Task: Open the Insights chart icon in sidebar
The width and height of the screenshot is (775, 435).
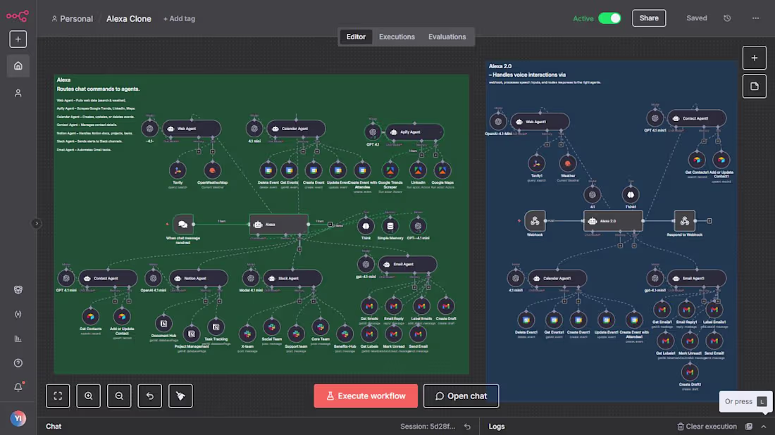Action: 18,339
